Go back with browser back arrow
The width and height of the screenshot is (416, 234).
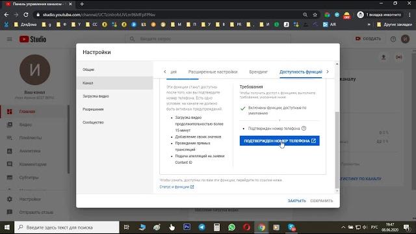6,15
